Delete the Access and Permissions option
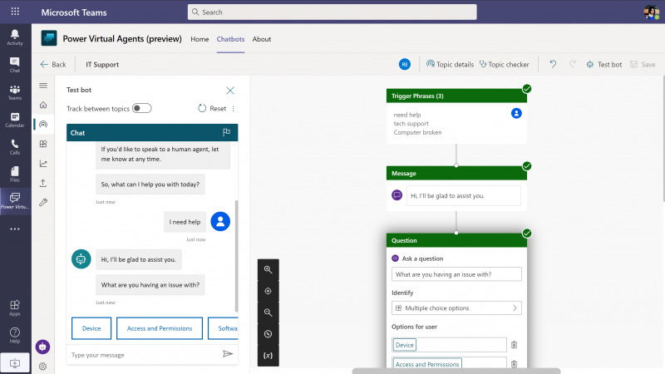 click(514, 364)
